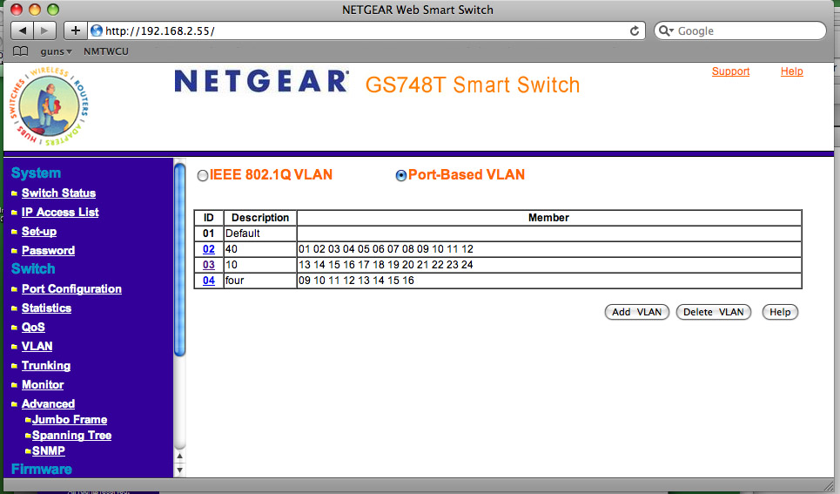Click the Google search magnifier icon
840x494 pixels.
click(665, 30)
